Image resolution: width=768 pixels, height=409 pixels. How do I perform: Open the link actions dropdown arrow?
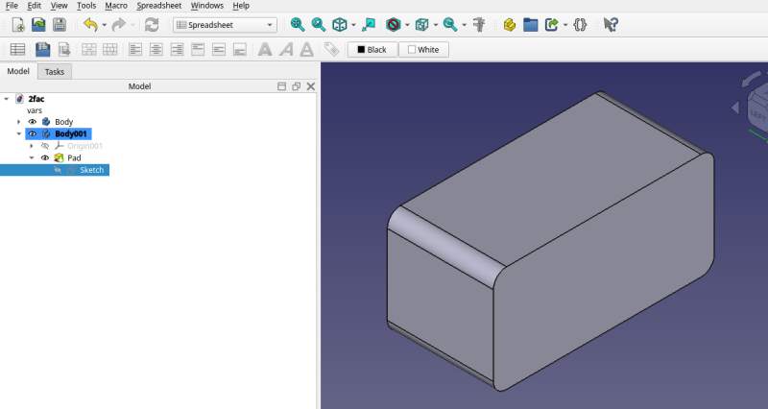(565, 25)
